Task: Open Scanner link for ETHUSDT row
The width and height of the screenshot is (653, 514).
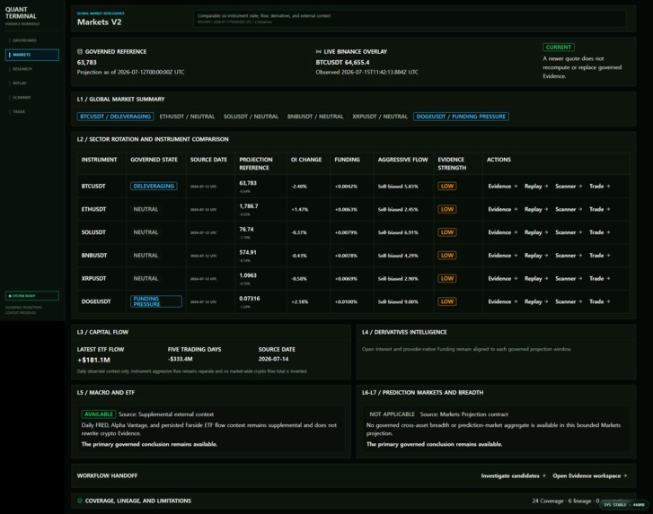Action: pyautogui.click(x=569, y=209)
